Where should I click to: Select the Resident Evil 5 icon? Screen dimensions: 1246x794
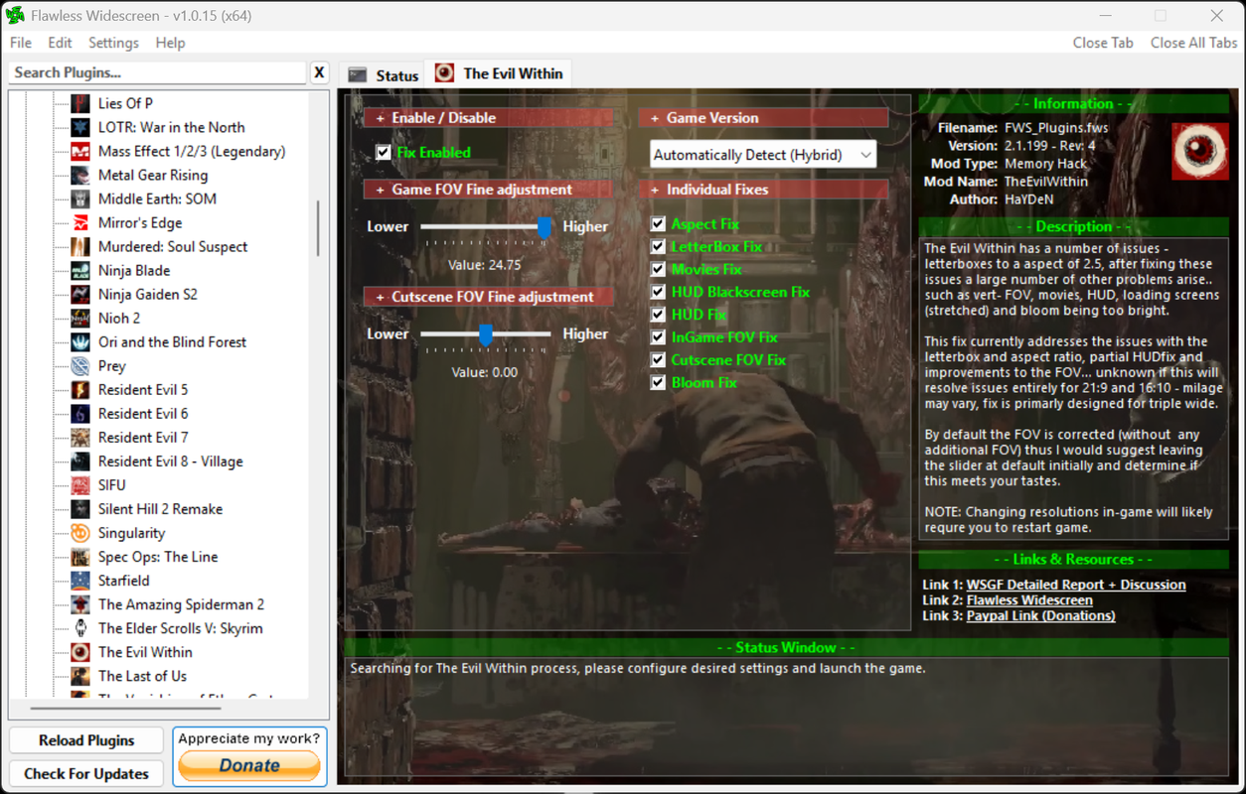point(80,389)
